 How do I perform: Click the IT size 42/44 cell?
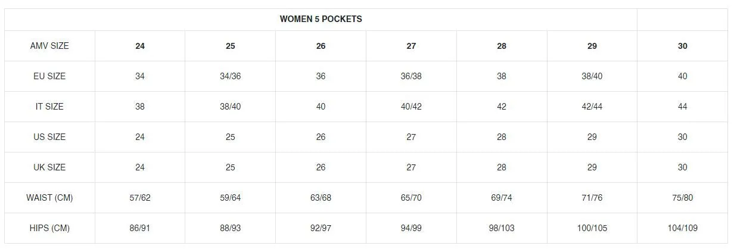[x=592, y=107]
